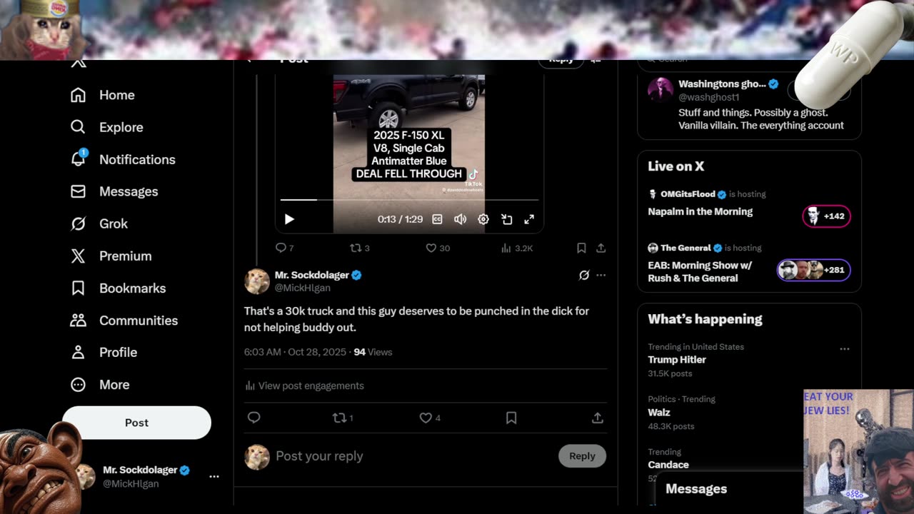This screenshot has height=514, width=914.
Task: Click the Notifications bell icon
Action: point(78,159)
